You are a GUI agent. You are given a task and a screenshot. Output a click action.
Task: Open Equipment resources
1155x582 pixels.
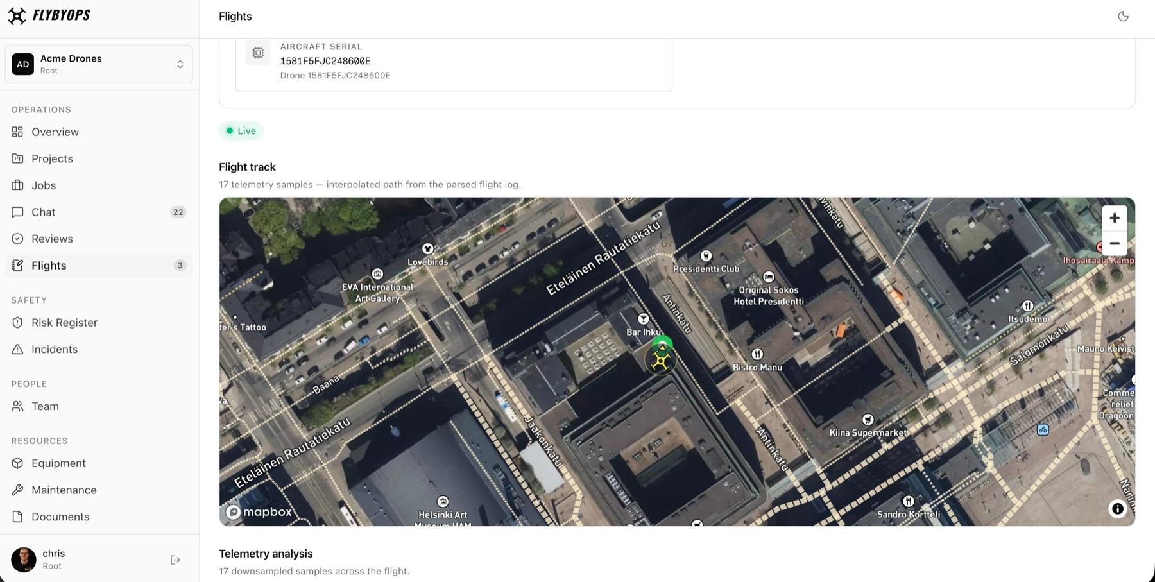pos(99,463)
